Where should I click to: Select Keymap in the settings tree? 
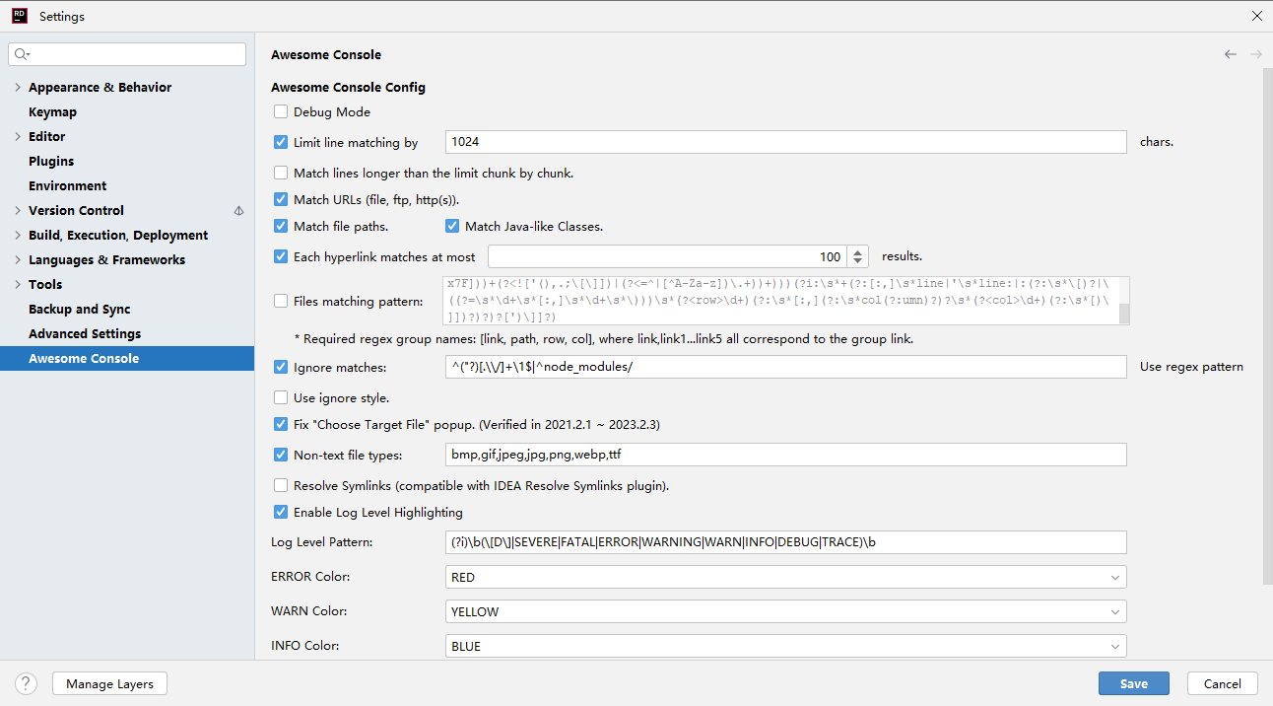pyautogui.click(x=52, y=112)
